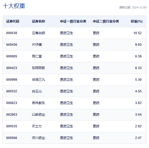This screenshot has width=149, height=148.
Task: Click secondary 医药 in the 600085 row
Action: pos(96,56)
